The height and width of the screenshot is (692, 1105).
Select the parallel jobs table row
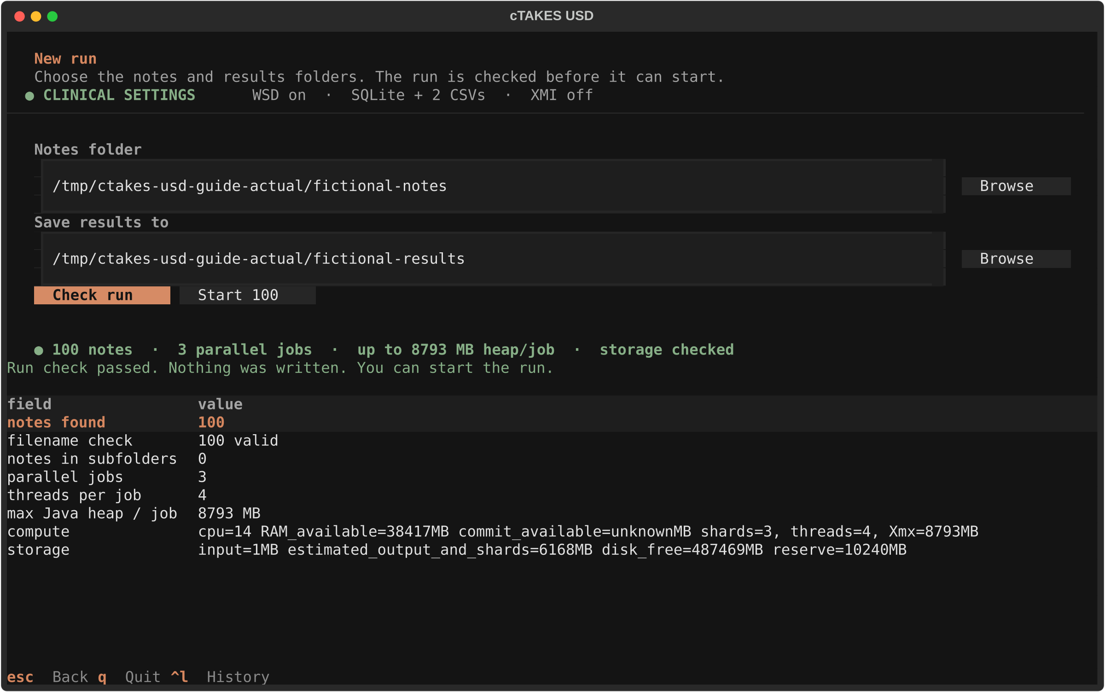coord(552,477)
